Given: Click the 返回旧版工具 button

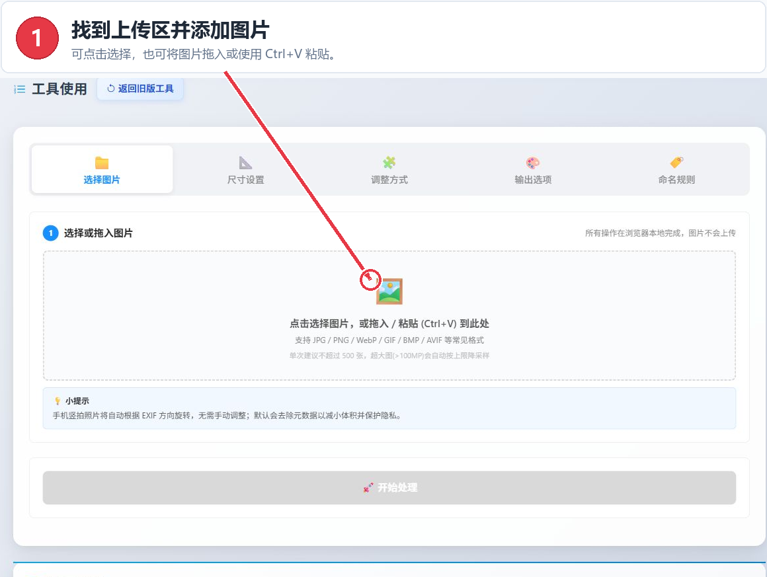Looking at the screenshot, I should click(140, 89).
